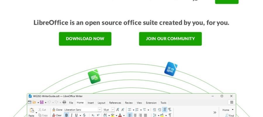Click the Decrease indent icon
Viewport: 263px width, 117px height.
coord(160,110)
